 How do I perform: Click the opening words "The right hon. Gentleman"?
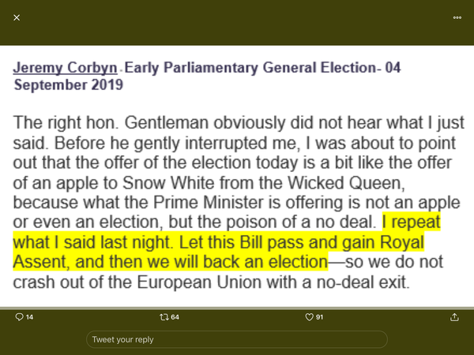click(x=111, y=123)
